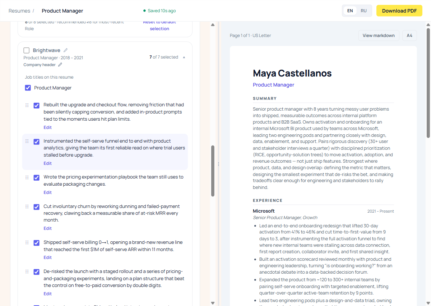Click the EXPERIENCE heading in preview
Viewport: 431px width, 306px height.
[268, 200]
